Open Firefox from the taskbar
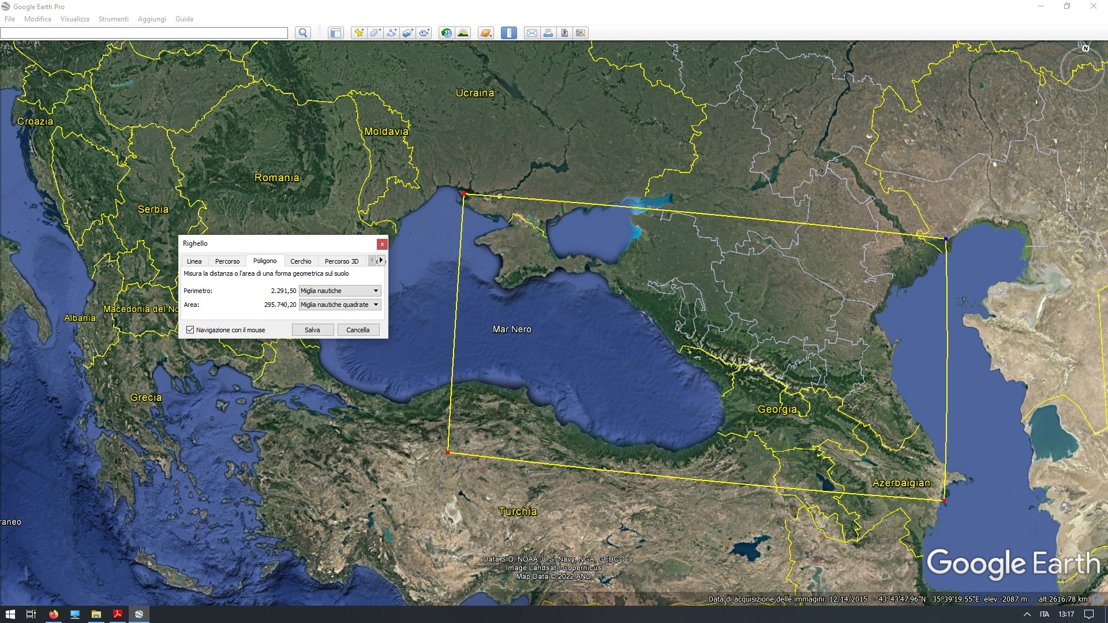The image size is (1108, 623). click(x=53, y=614)
